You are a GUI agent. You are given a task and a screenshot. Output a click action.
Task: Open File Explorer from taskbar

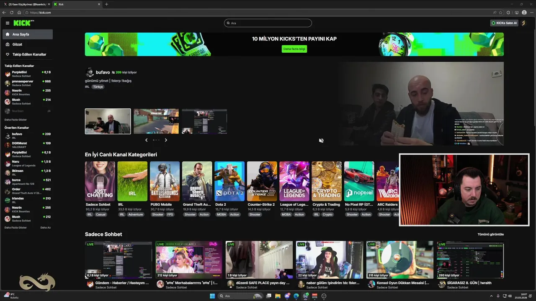[278, 296]
